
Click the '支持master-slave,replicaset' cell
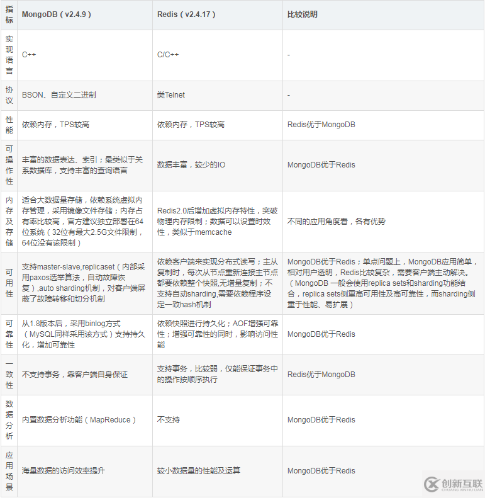84,283
